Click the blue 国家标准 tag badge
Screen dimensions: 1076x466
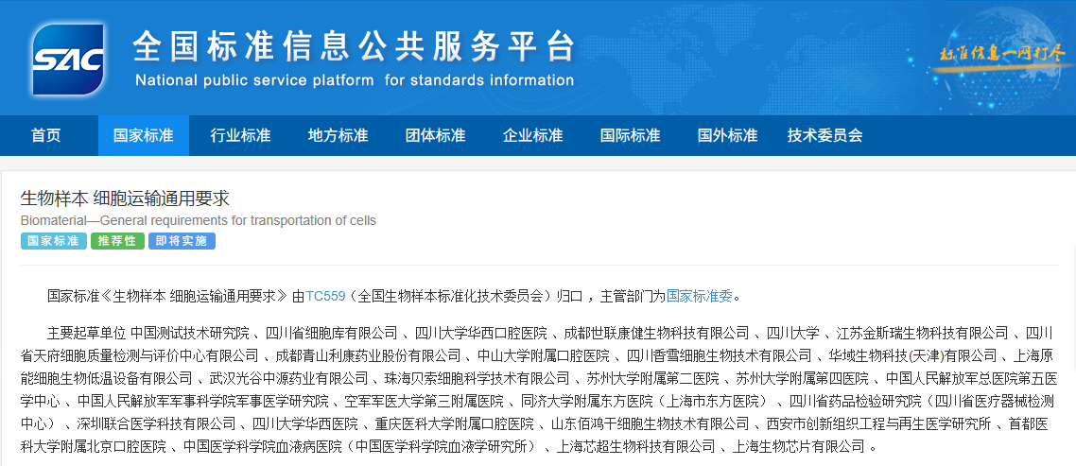click(53, 241)
